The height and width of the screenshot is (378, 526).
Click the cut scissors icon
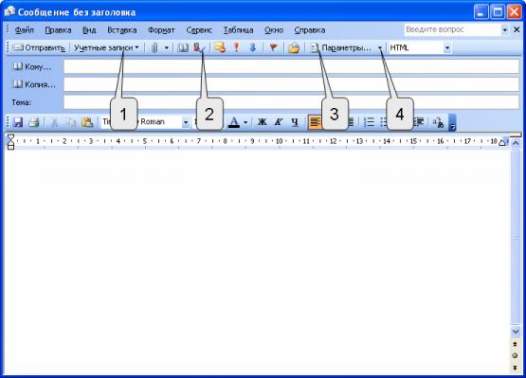(54, 122)
